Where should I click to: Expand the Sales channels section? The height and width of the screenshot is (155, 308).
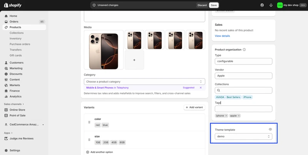[14, 104]
